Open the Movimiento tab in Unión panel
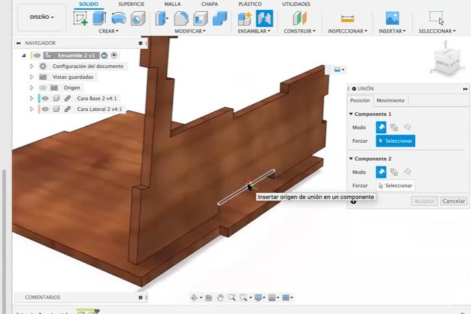Viewport: 471px width, 314px height. click(390, 101)
